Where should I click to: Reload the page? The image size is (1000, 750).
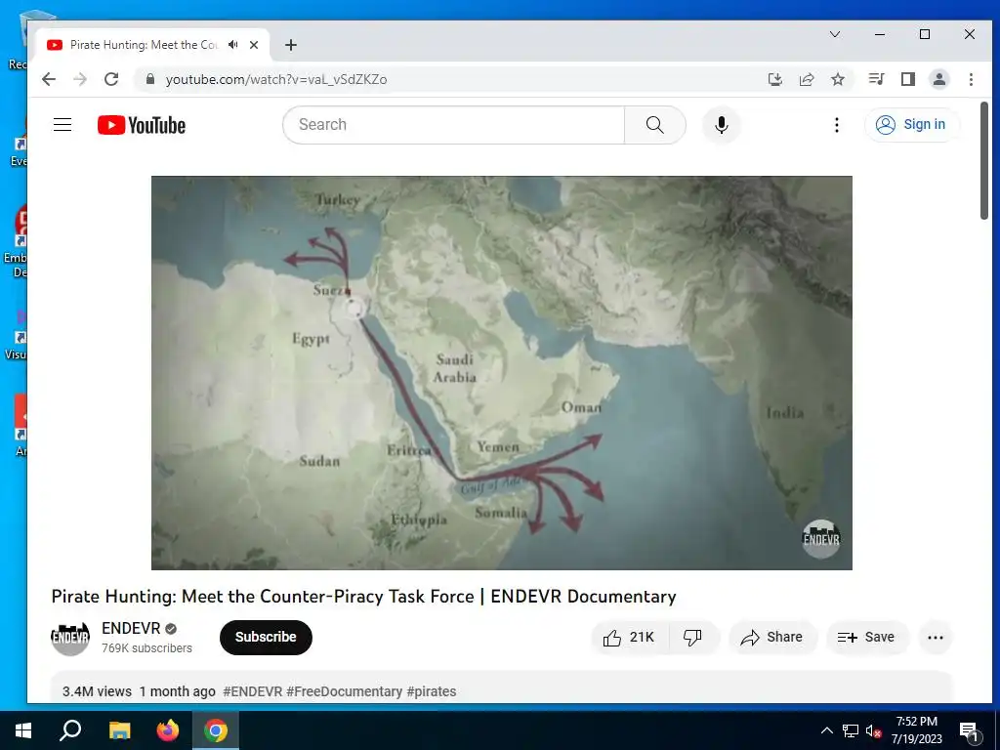pos(111,79)
